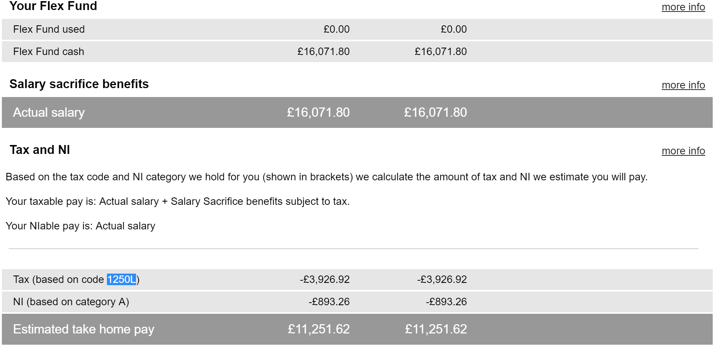Click first-column tax amount -£3,926.92

pyautogui.click(x=324, y=280)
